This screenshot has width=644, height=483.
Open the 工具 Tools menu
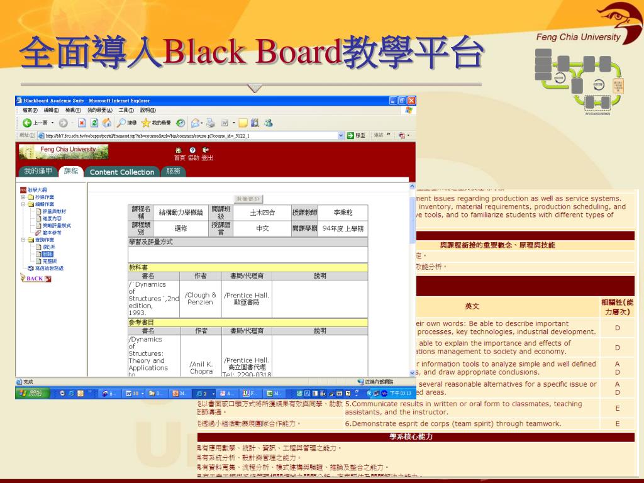tap(126, 111)
